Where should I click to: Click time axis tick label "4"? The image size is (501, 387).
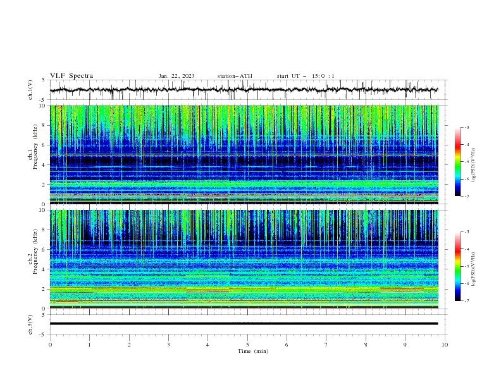click(x=207, y=345)
